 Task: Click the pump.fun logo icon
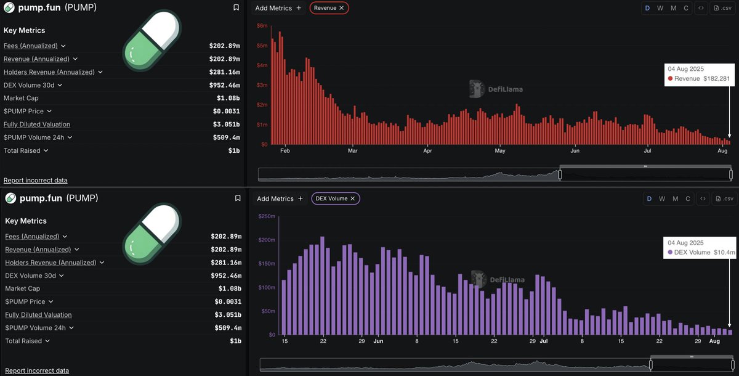point(9,7)
